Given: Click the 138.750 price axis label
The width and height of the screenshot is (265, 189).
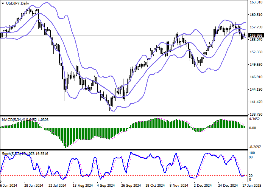Looking at the screenshot, I should pos(257,114).
